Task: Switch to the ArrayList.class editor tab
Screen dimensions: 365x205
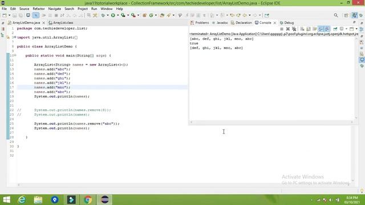Action: [x=61, y=23]
